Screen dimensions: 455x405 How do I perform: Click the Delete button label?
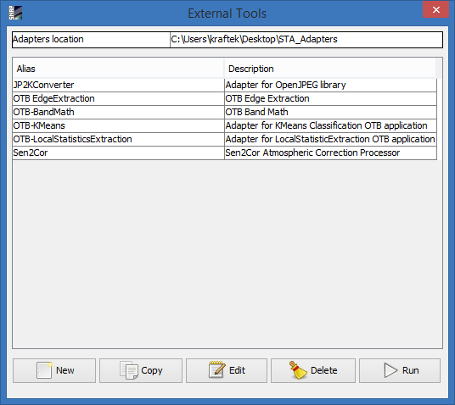click(x=323, y=370)
